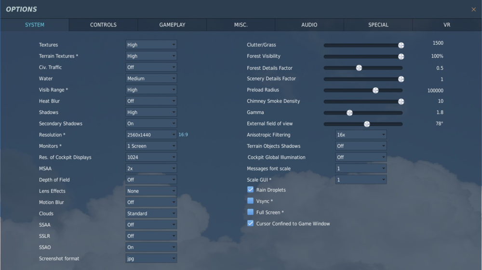The width and height of the screenshot is (482, 270).
Task: Switch to the Controls tab
Action: pos(103,25)
